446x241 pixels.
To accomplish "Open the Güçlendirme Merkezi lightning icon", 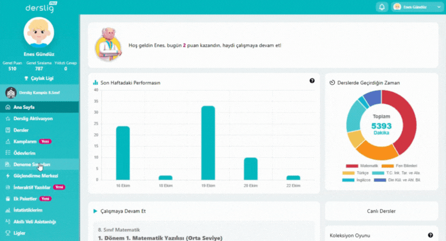I will pos(8,176).
